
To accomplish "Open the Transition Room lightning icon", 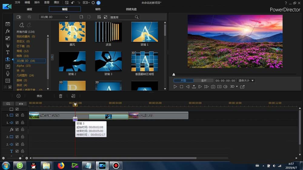I will [x=8, y=59].
